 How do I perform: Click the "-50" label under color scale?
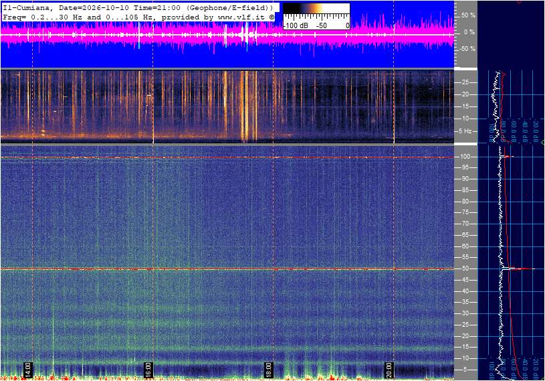tap(321, 25)
